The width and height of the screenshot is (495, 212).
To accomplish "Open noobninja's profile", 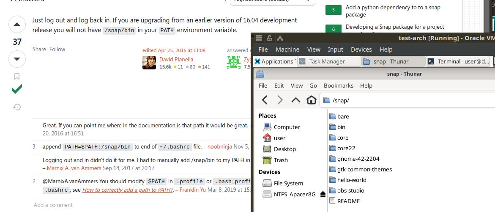I will pos(220,146).
